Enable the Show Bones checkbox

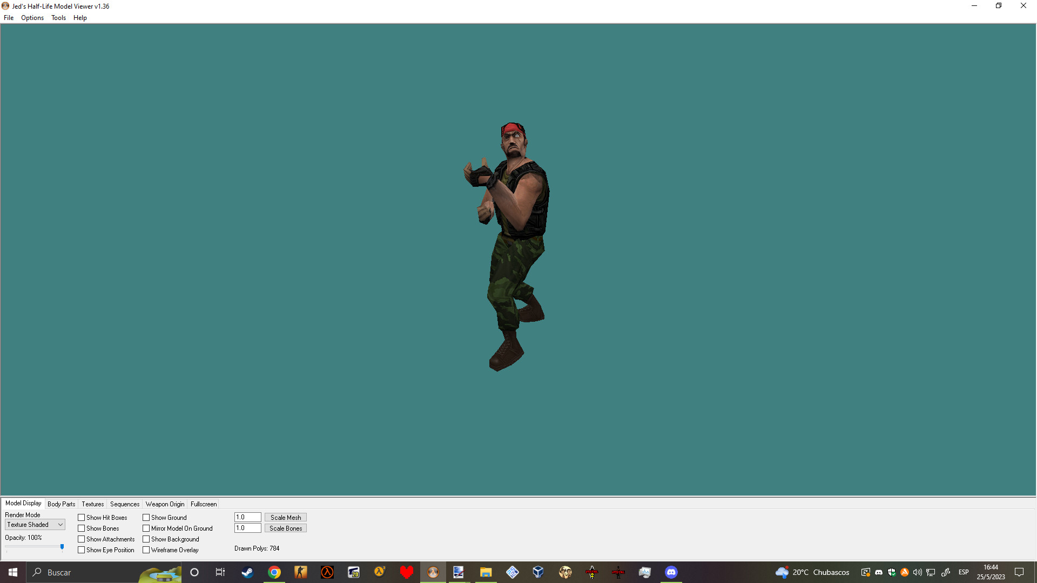[81, 528]
